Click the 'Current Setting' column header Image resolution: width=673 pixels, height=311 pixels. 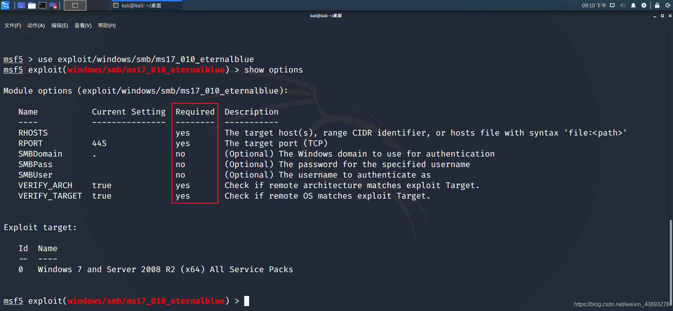[129, 112]
